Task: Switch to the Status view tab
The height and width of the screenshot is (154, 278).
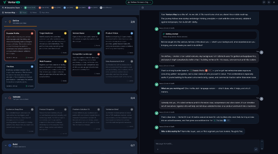Action: [33, 13]
